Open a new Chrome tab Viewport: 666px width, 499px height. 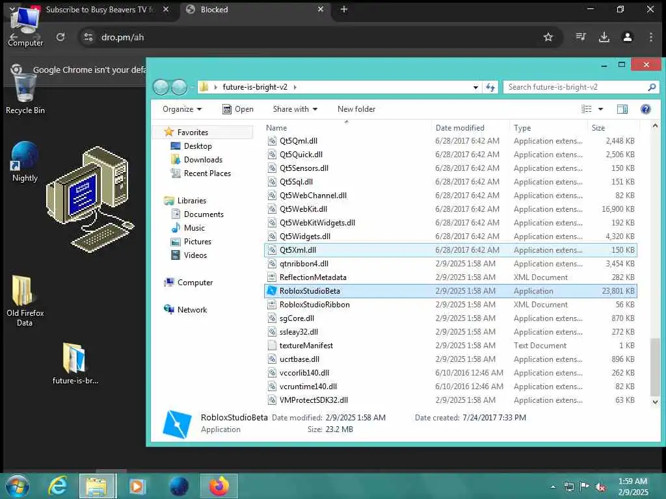(344, 9)
